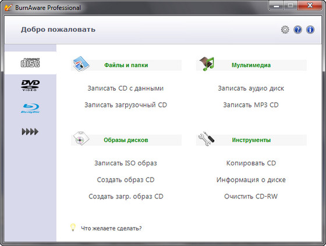This screenshot has width=326, height=246.
Task: Switch to the Blu-ray Disc sidebar tab
Action: point(30,108)
